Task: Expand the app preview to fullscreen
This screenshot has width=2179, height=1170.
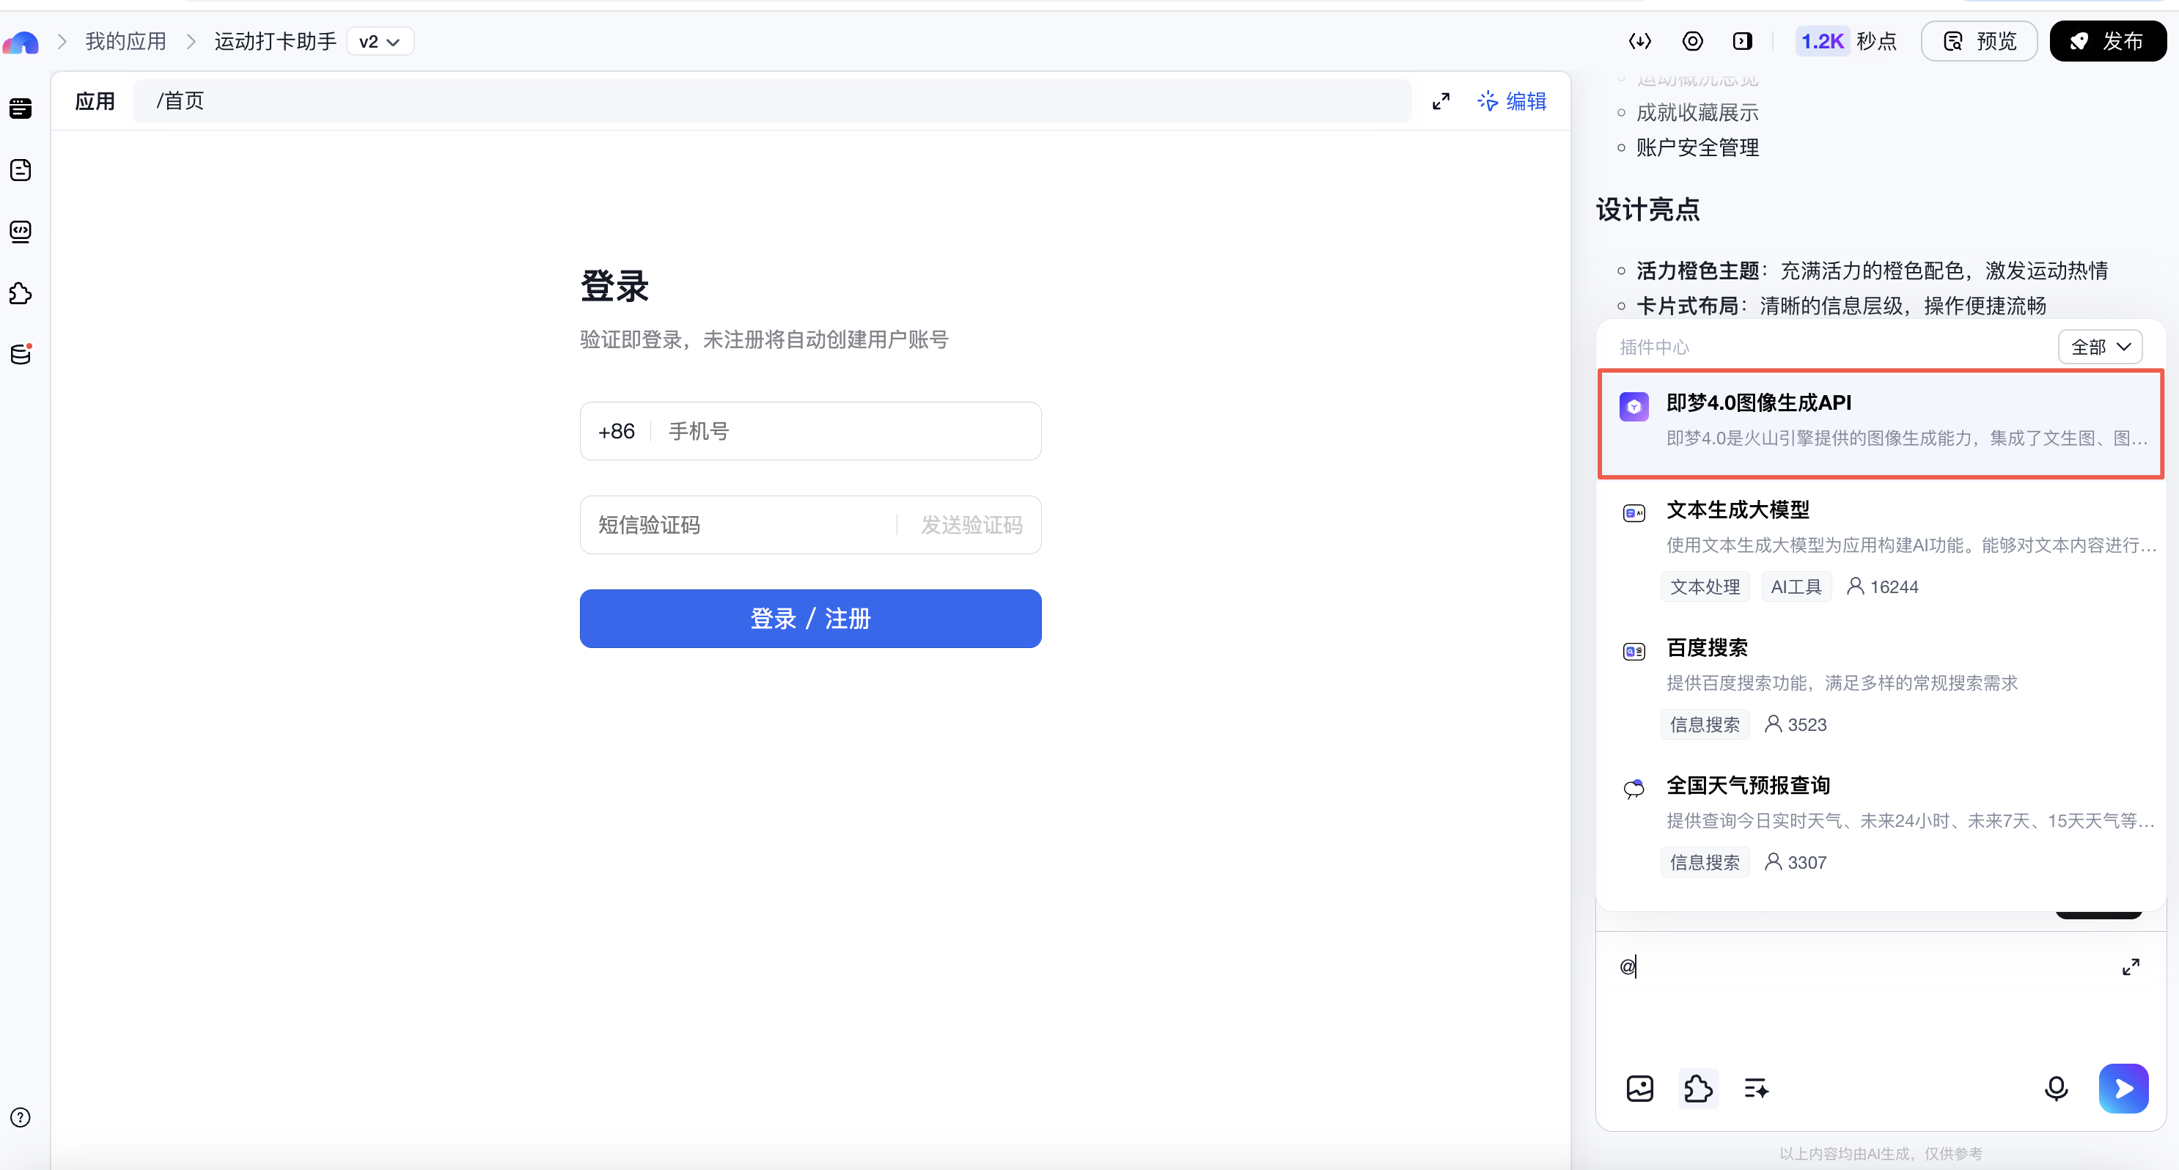Action: [x=1441, y=101]
